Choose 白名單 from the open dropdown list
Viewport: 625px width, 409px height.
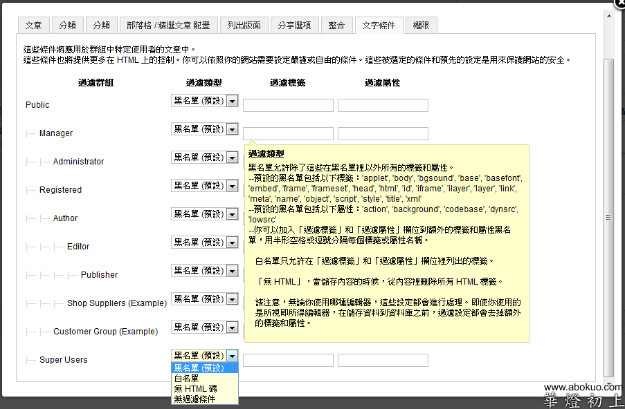click(187, 379)
